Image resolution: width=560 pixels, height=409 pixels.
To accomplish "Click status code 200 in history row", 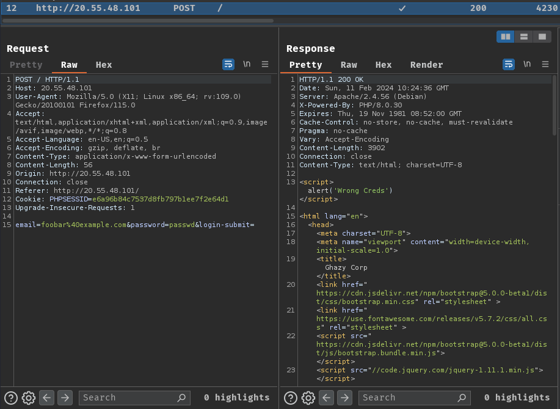I will [478, 8].
